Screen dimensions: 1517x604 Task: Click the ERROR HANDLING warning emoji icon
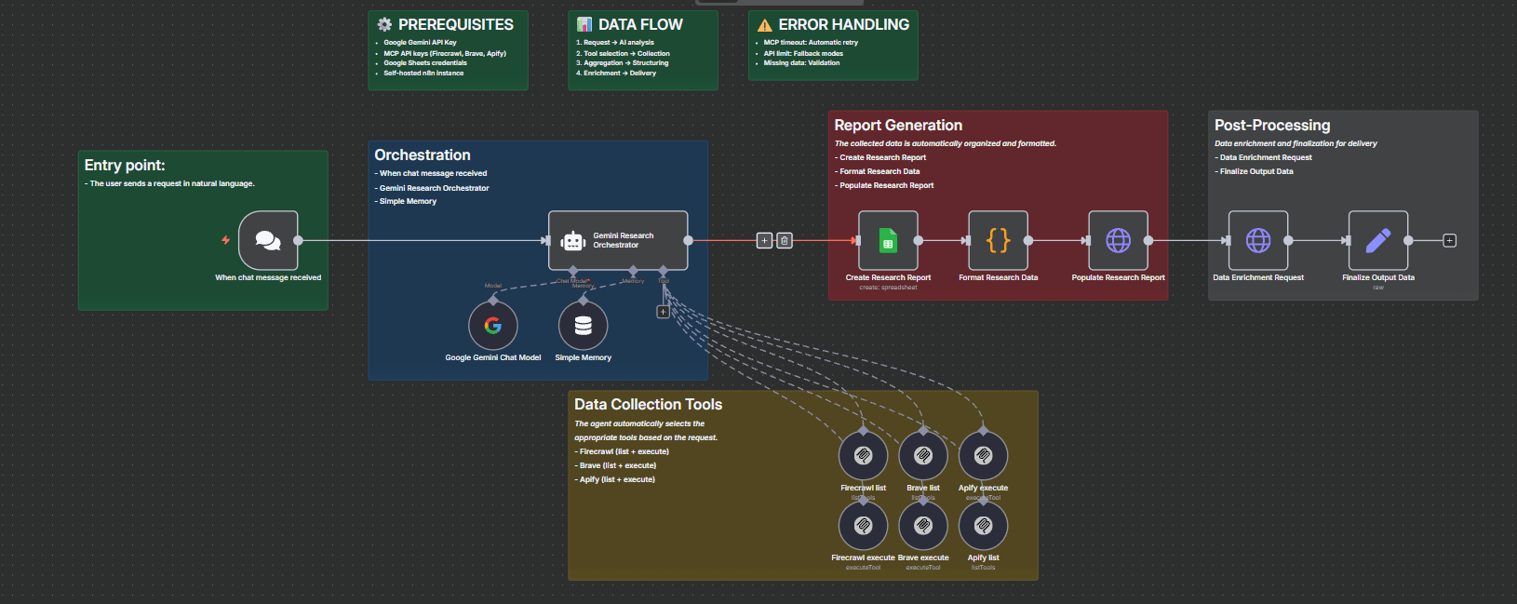point(765,26)
